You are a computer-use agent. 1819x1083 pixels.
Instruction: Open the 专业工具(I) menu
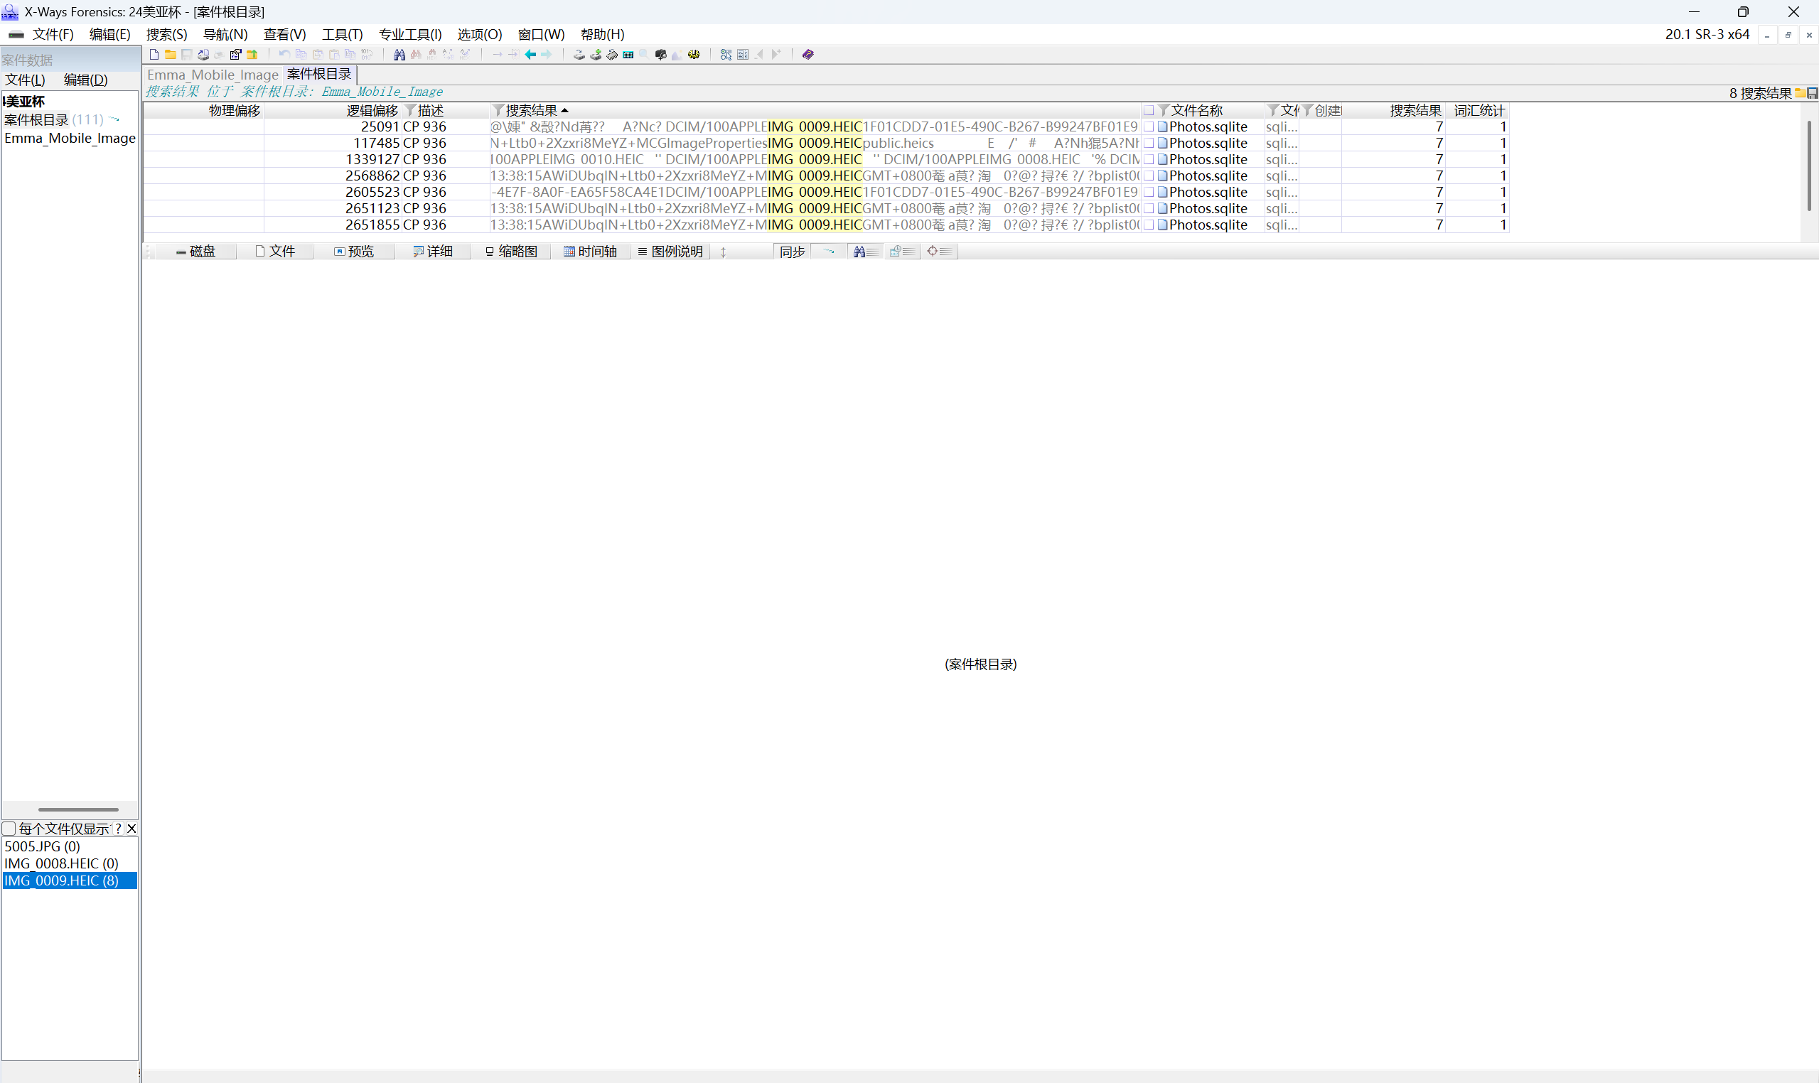point(409,34)
